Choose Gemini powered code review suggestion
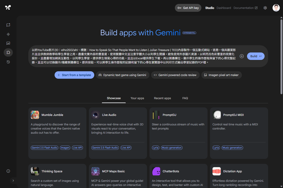The image size is (283, 188). [x=175, y=75]
